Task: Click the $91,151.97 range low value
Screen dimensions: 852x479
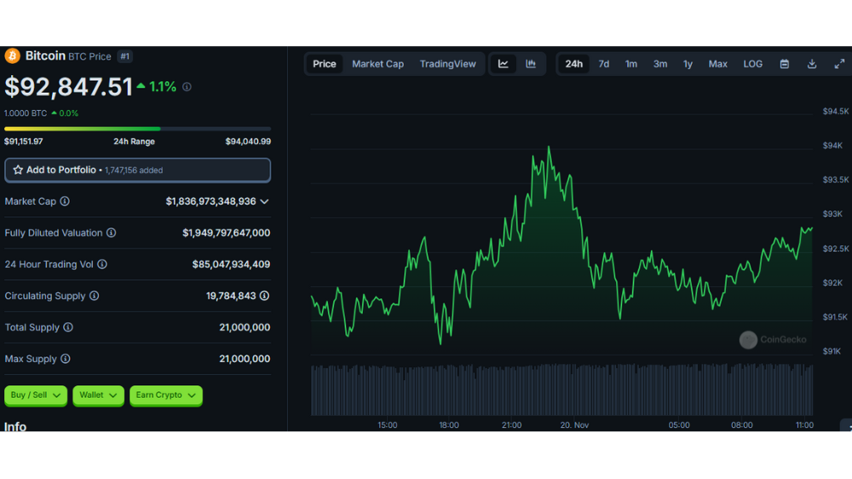Action: tap(23, 141)
